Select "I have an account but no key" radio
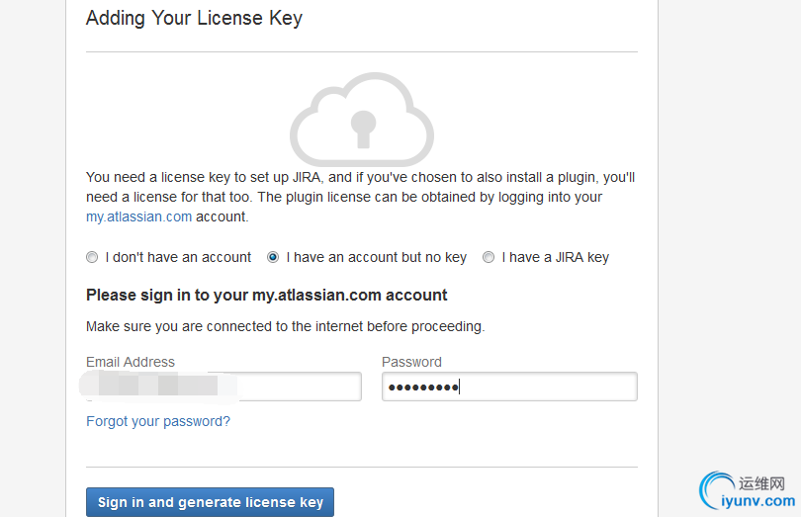 pos(273,257)
